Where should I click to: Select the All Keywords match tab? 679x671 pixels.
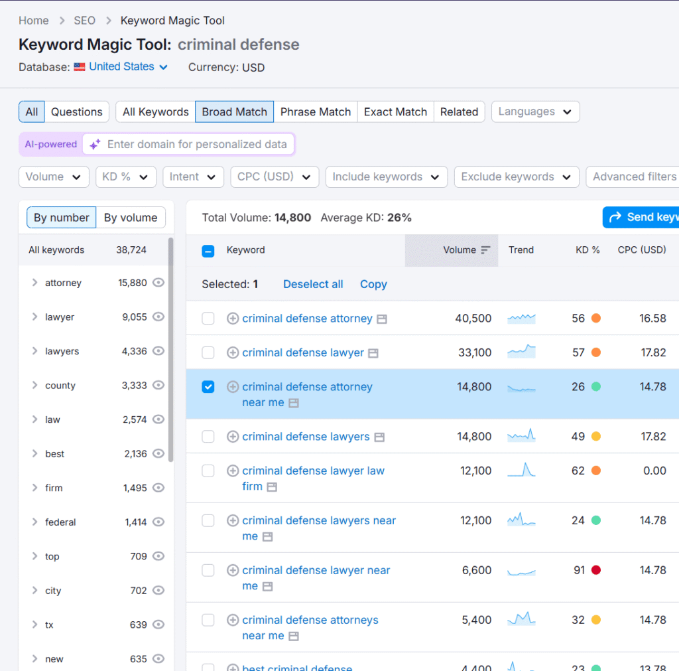pos(155,112)
